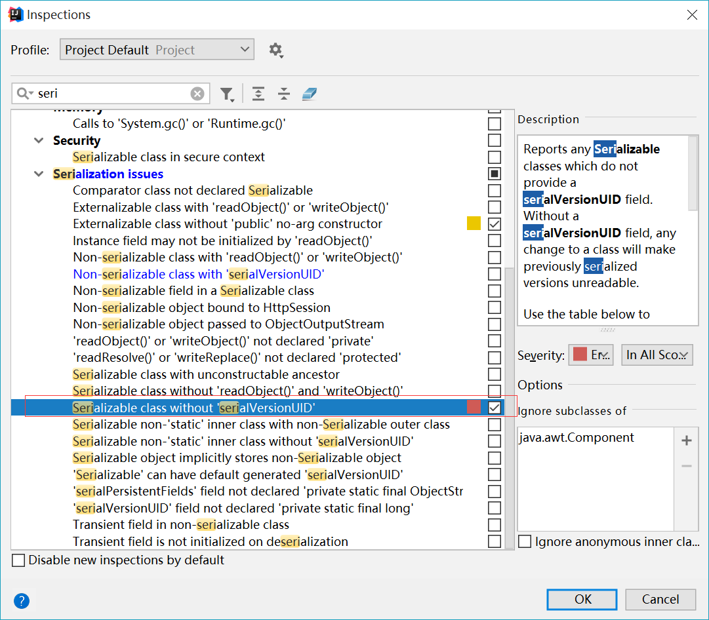Image resolution: width=709 pixels, height=620 pixels.
Task: Select Comparator class not declared Serializable
Action: pyautogui.click(x=193, y=190)
